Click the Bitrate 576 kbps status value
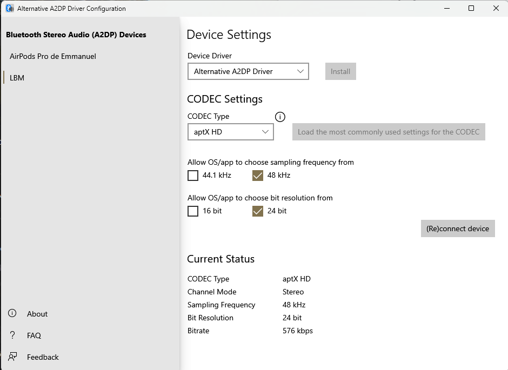This screenshot has width=508, height=370. pos(298,331)
